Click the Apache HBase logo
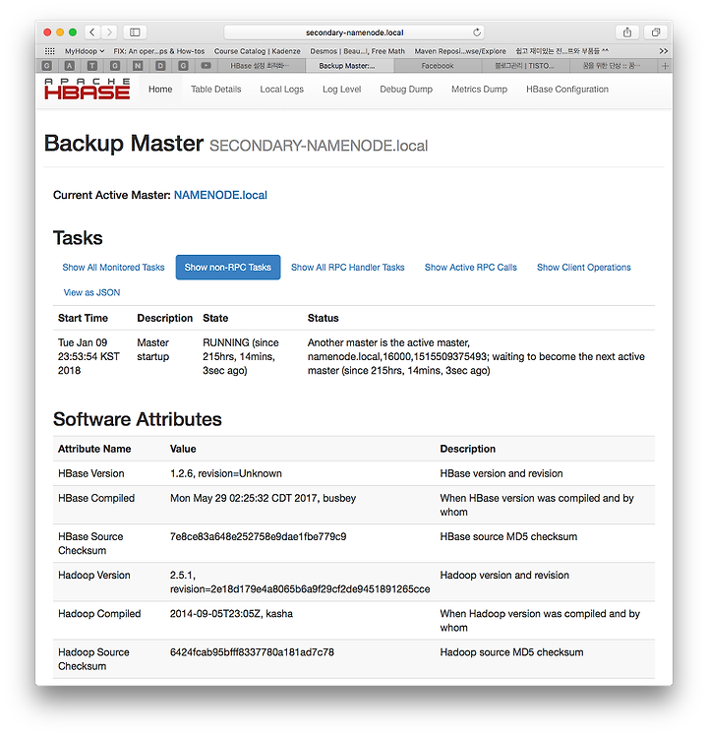 coord(87,89)
